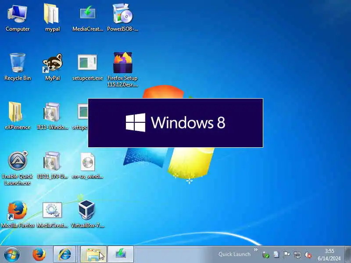This screenshot has width=351, height=263.
Task: Switch to the Media Creation Tool taskbar button
Action: click(x=121, y=255)
